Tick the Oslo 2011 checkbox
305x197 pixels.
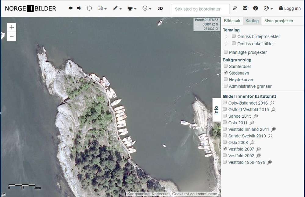click(x=225, y=122)
